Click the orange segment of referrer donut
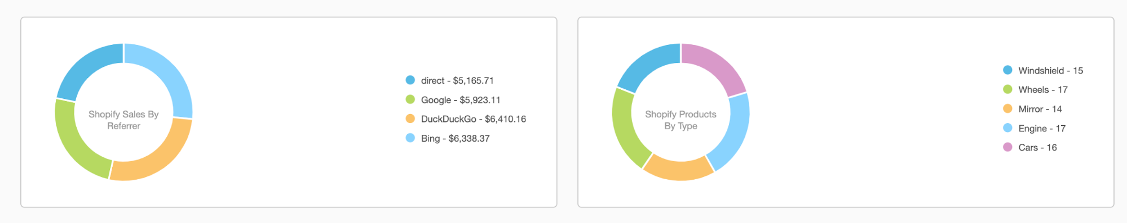Image resolution: width=1127 pixels, height=223 pixels. pos(156,156)
